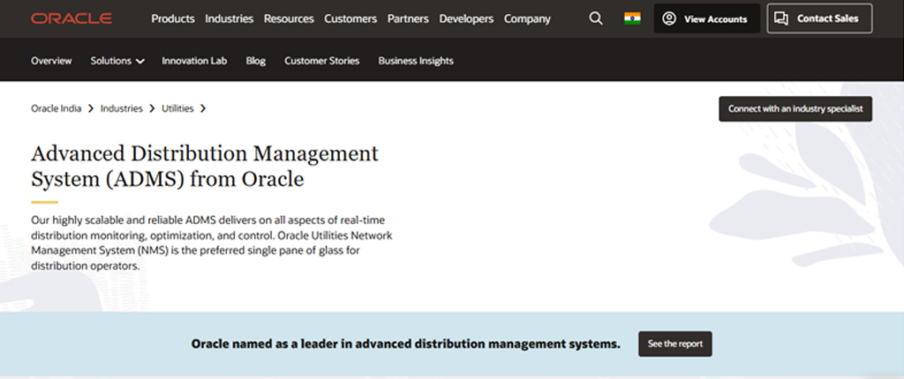Open the search magnifier icon
Screen dimensions: 904x379
point(596,19)
